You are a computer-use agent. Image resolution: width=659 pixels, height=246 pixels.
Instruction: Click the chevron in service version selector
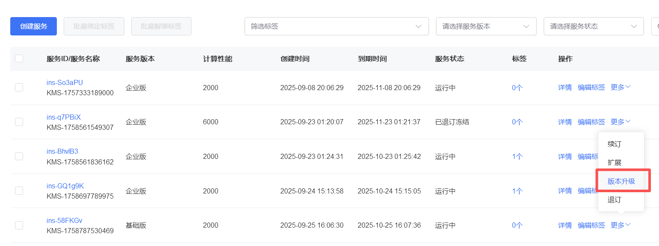tap(526, 26)
